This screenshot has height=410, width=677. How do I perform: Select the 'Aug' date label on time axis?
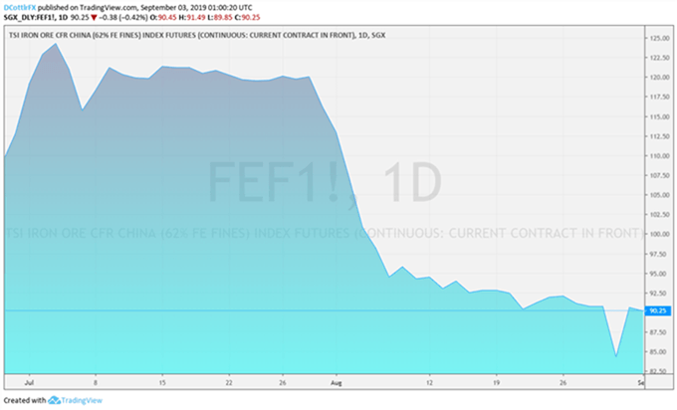(337, 383)
